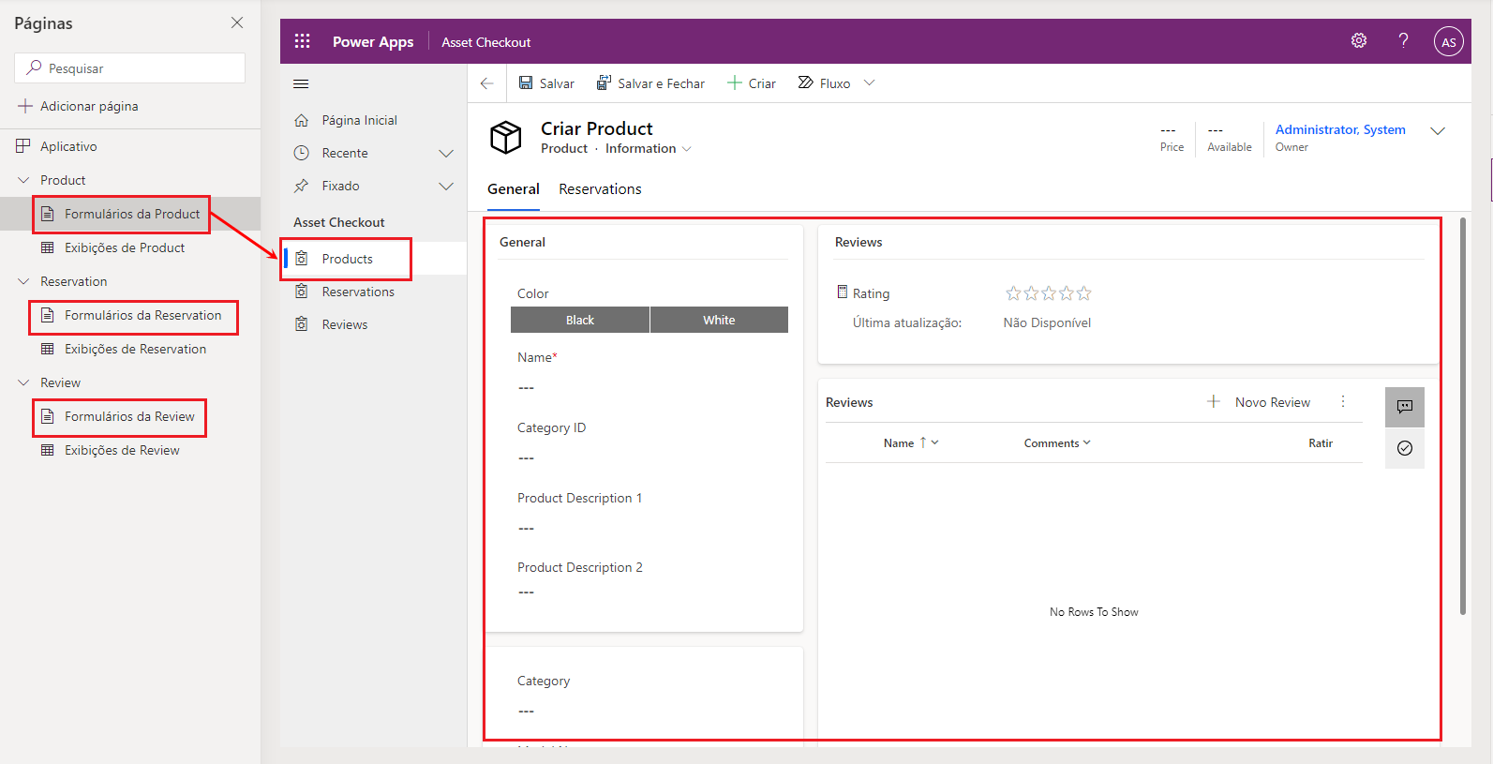The height and width of the screenshot is (764, 1493).
Task: Open Reviews subgrid more commands ellipsis
Action: [1342, 401]
